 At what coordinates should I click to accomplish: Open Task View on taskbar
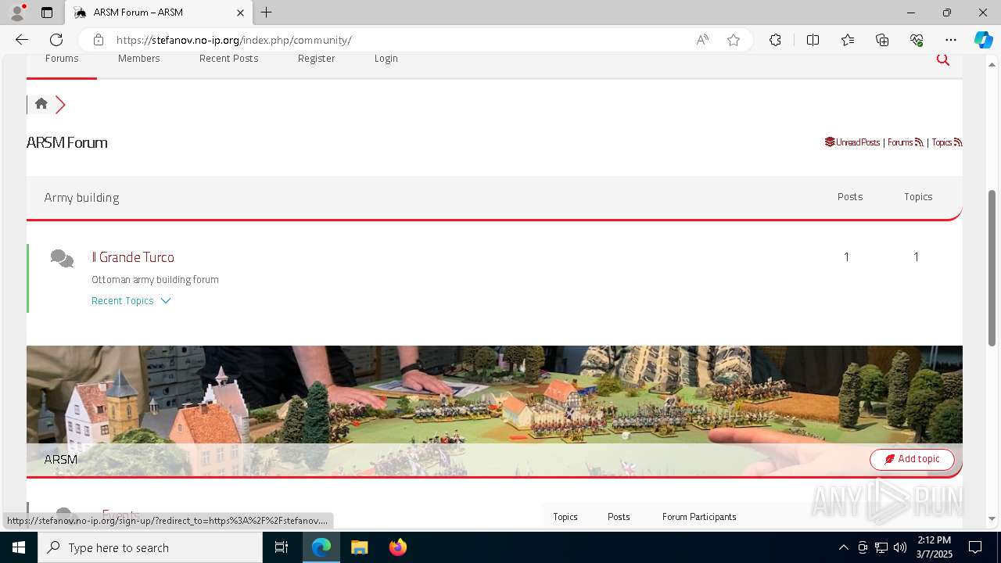(x=282, y=547)
